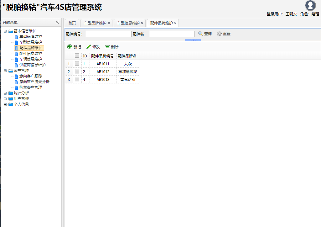This screenshot has width=321, height=227.
Task: Click the 删除 delete minus icon
Action: [107, 47]
